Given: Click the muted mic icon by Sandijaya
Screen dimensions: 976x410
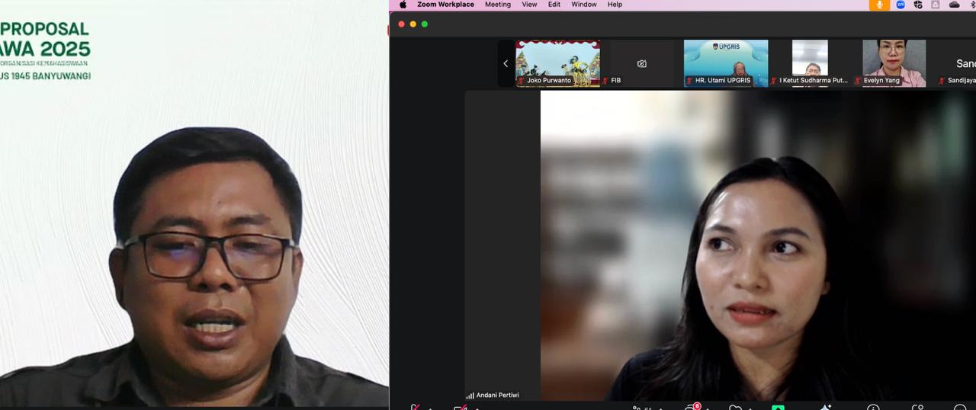Looking at the screenshot, I should pyautogui.click(x=942, y=80).
